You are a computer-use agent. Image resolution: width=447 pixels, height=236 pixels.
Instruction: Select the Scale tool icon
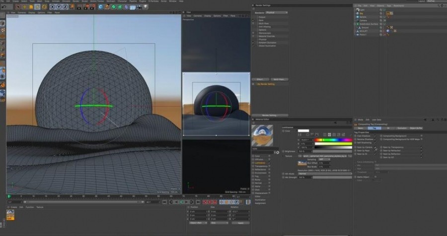click(x=31, y=7)
